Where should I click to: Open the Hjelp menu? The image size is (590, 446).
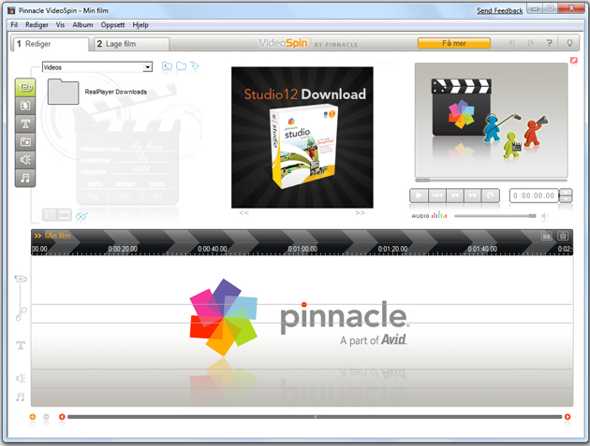140,25
